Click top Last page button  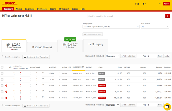(x=167, y=56)
